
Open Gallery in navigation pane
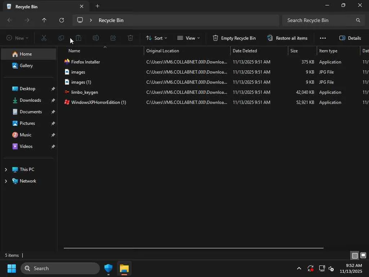click(29, 66)
